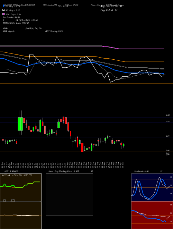Image resolution: width=173 pixels, height=229 pixels.
Task: Click the "Stochastics: 51.51" reading
Action: [x=11, y=17]
